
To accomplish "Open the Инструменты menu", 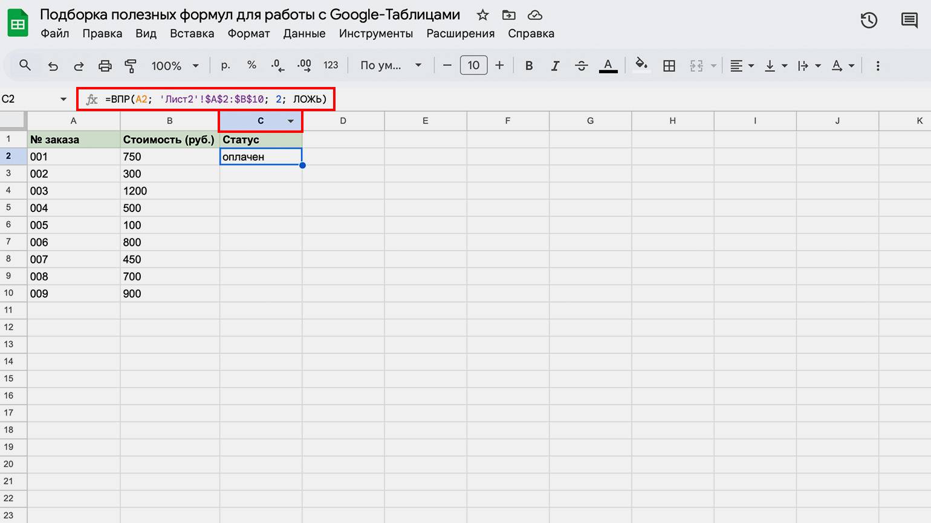I will pos(376,34).
